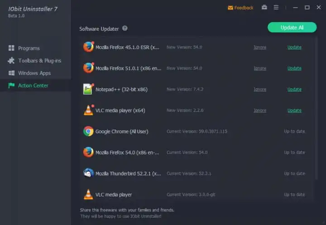Ignore the Firefox 51.0.1 update
This screenshot has height=225, width=326.
pos(260,68)
